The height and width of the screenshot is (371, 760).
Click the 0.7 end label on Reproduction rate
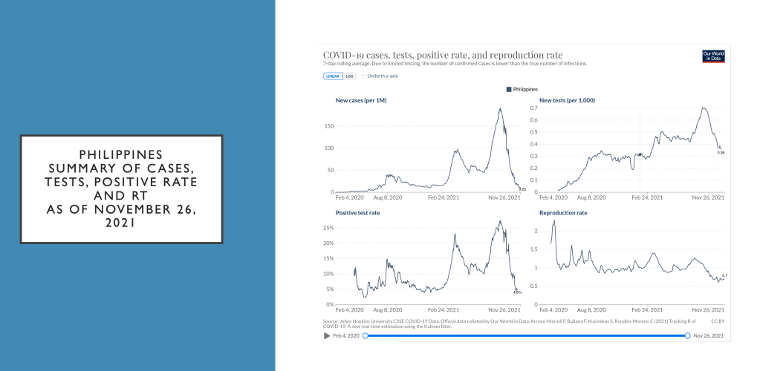(724, 275)
